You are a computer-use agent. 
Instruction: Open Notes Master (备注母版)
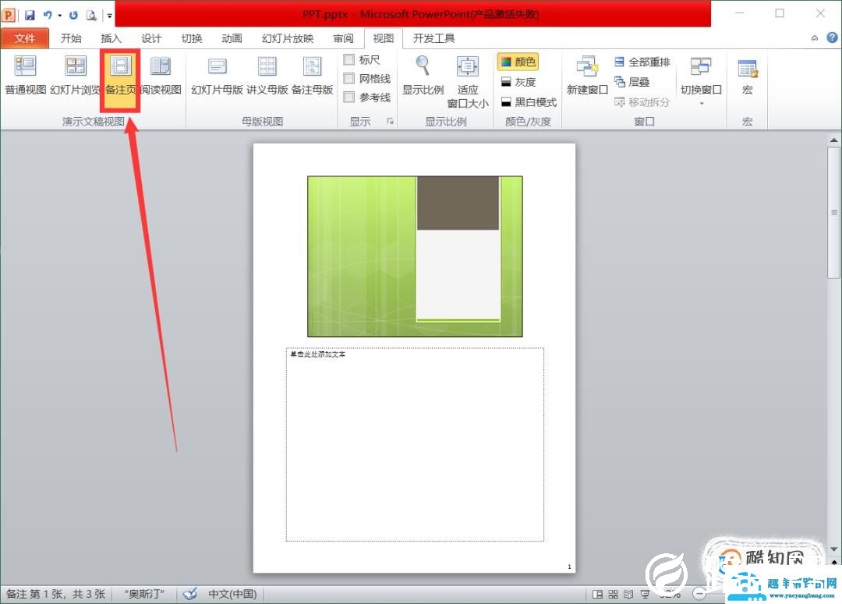[312, 76]
